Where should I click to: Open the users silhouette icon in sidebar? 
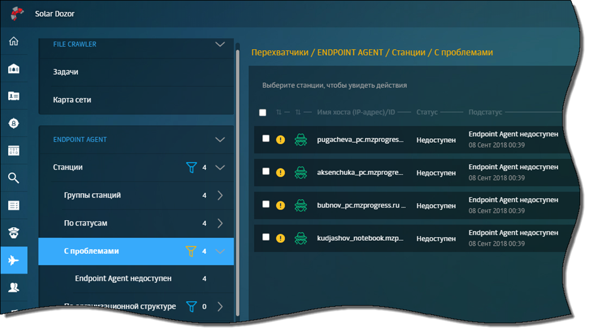[13, 288]
